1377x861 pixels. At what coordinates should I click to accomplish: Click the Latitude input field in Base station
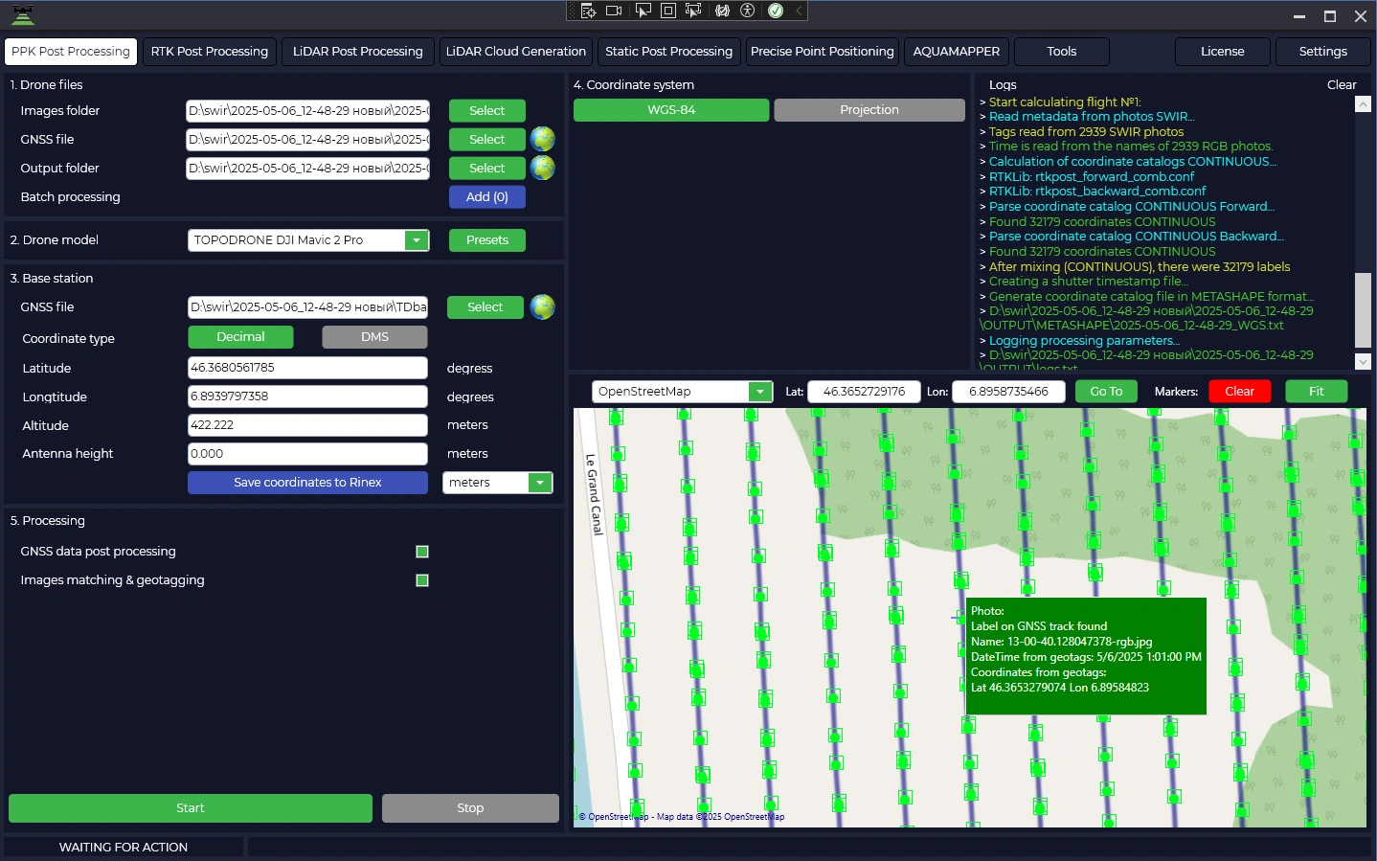(307, 368)
